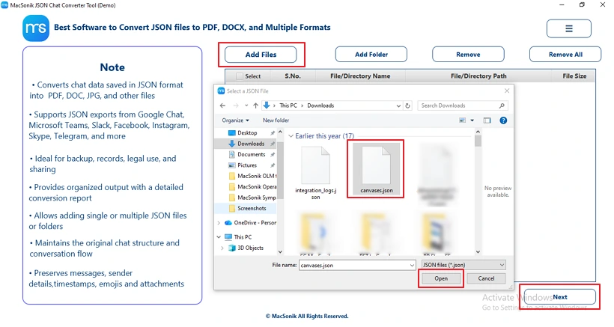Click the Remove All button
614x327 pixels.
[x=565, y=55]
